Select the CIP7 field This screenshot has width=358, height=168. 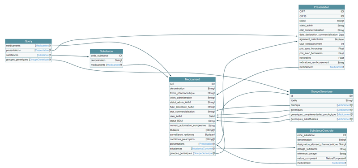(x=321, y=12)
